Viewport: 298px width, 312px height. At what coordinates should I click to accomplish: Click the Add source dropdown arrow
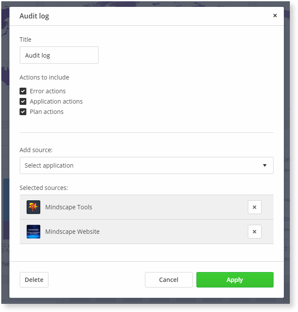[265, 165]
